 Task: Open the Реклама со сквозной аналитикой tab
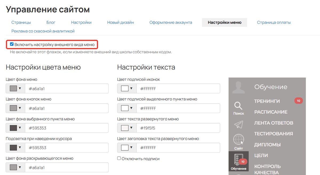click(x=43, y=31)
